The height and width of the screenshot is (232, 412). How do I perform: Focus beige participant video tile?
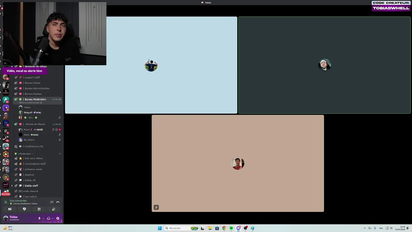tap(238, 163)
